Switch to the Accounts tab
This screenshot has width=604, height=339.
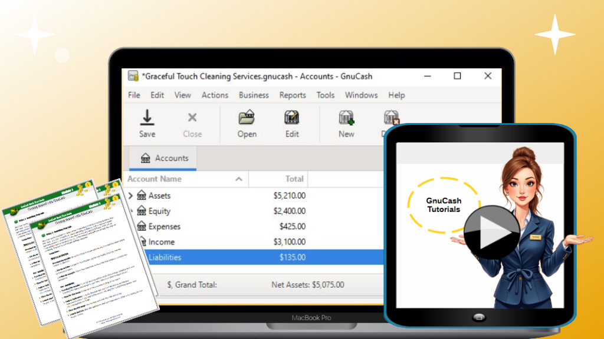(x=163, y=158)
